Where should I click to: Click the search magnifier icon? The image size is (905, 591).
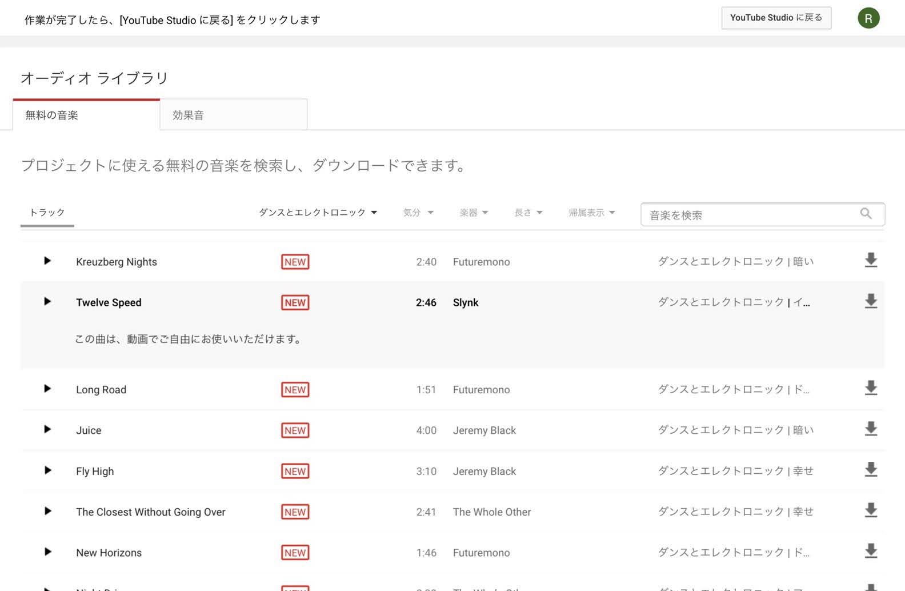tap(866, 214)
